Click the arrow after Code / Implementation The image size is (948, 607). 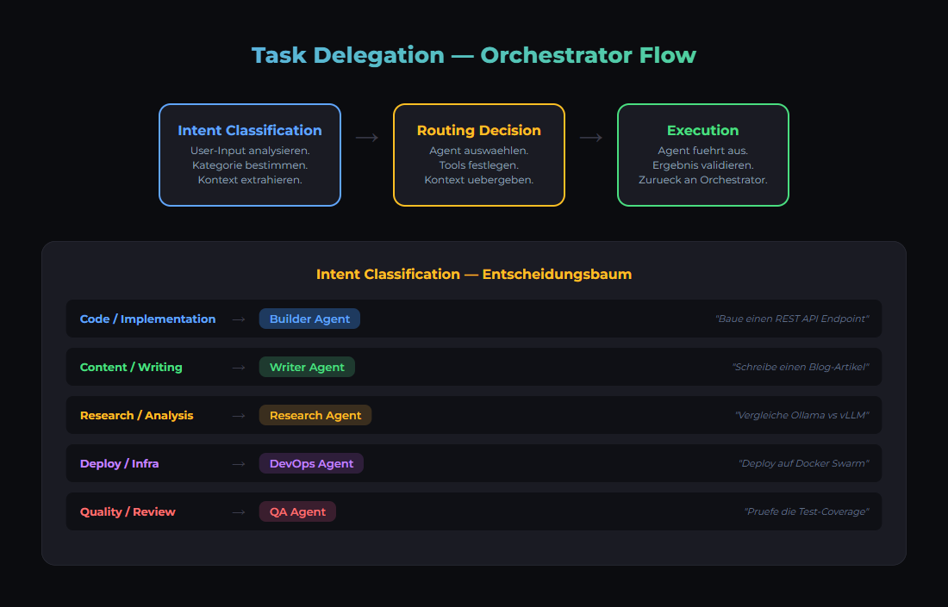click(238, 319)
